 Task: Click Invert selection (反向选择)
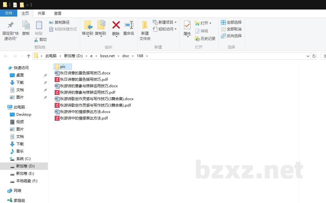(231, 36)
